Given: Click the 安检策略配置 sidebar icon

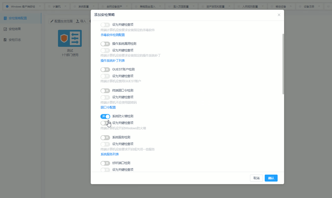Looking at the screenshot, I should pos(5,18).
